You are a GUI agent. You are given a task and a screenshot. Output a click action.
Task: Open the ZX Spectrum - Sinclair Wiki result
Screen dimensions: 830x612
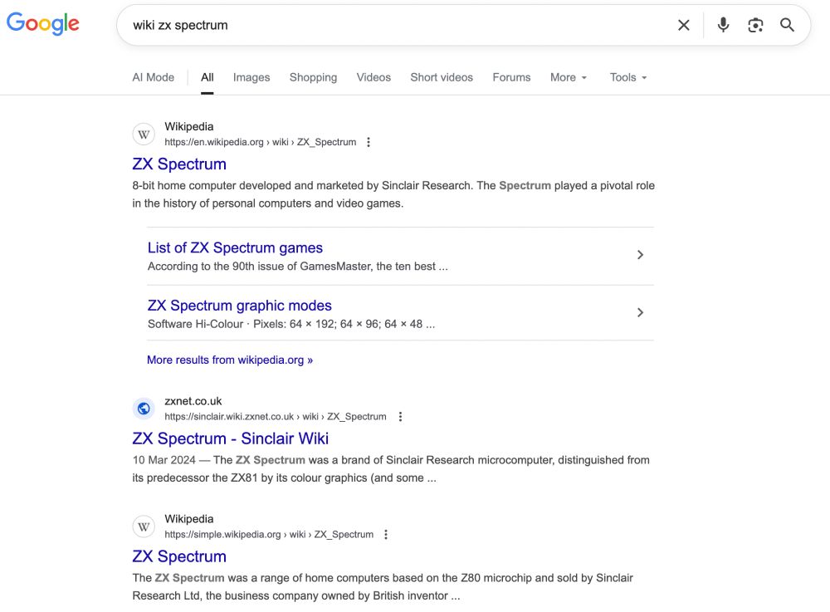click(229, 438)
